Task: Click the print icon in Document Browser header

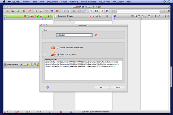Action: click(x=90, y=16)
